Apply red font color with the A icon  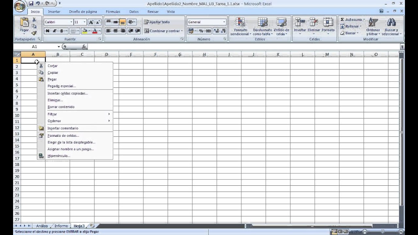click(x=95, y=31)
